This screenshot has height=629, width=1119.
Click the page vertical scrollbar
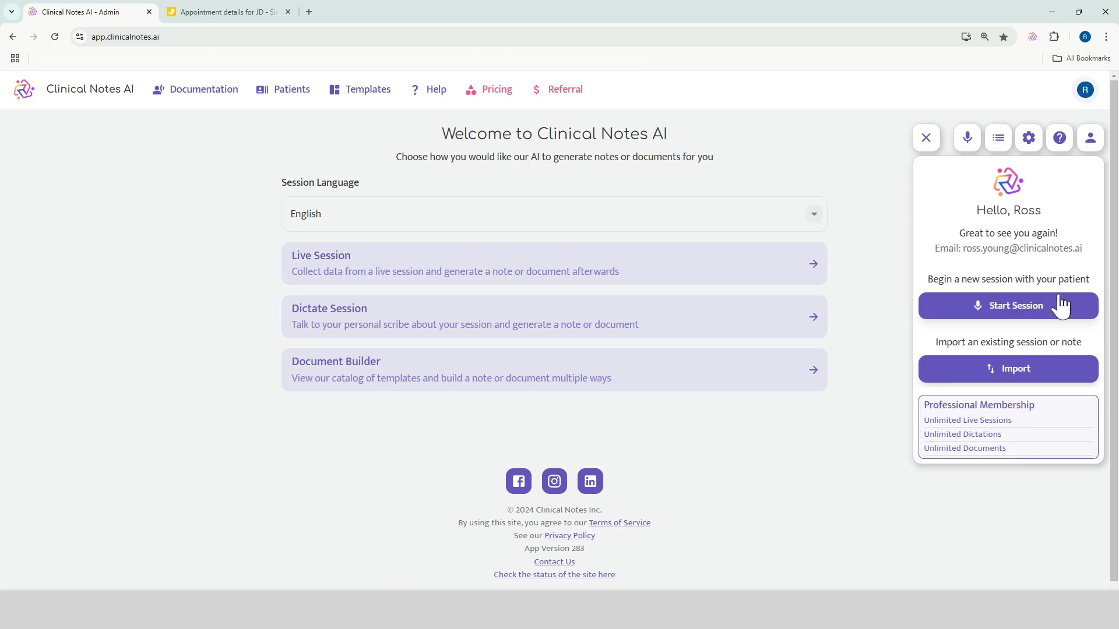pyautogui.click(x=1114, y=330)
